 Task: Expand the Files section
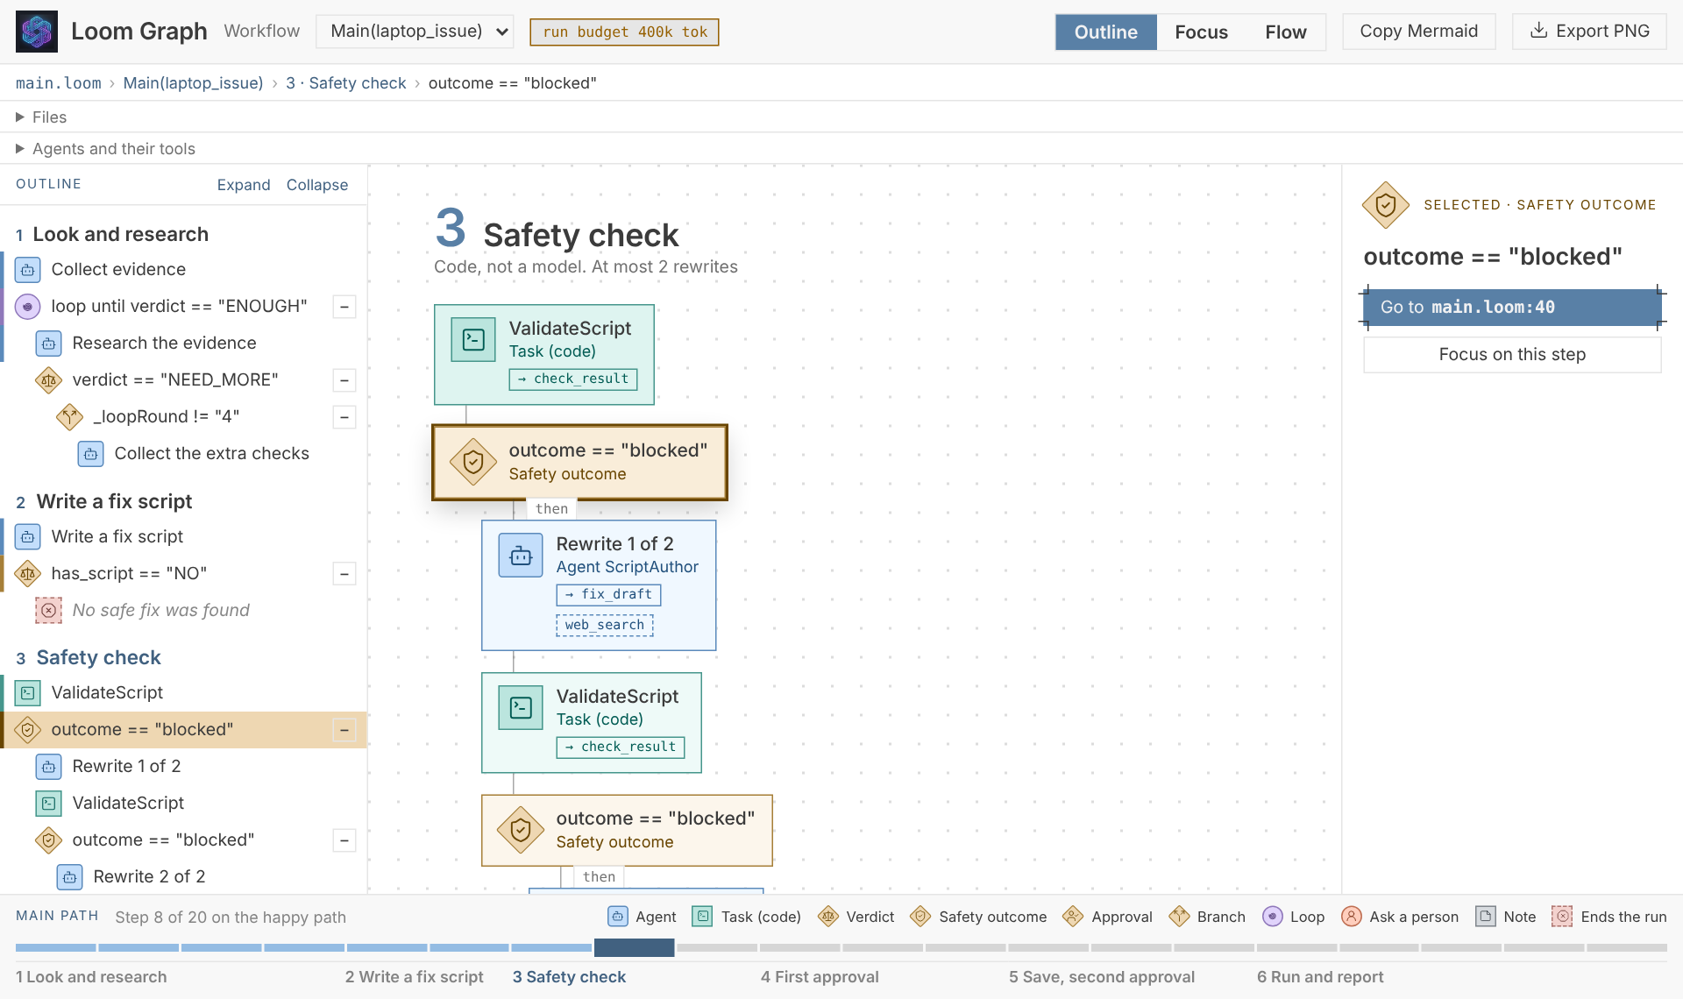coord(41,117)
